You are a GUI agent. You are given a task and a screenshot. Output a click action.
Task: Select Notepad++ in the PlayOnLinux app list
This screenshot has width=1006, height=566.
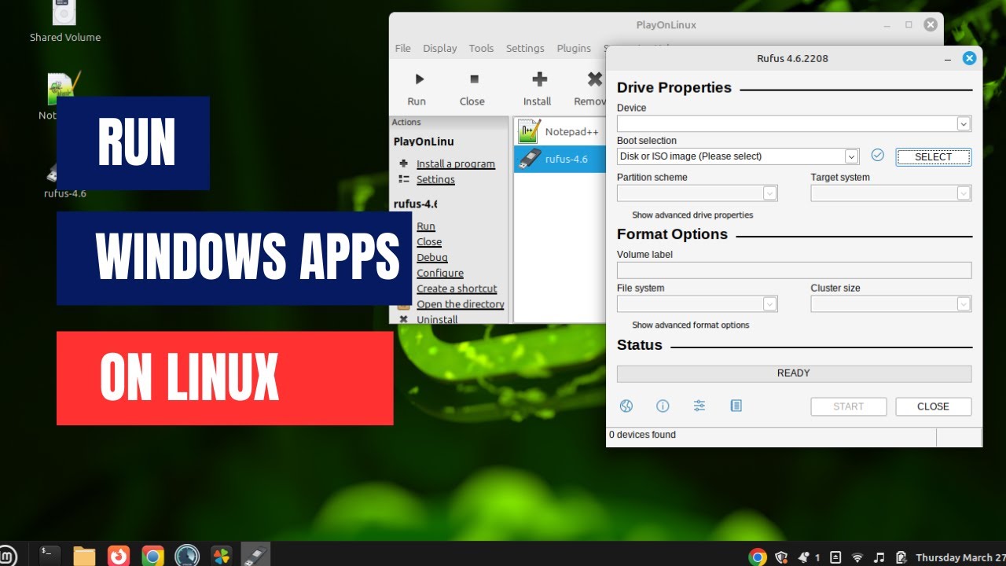560,131
